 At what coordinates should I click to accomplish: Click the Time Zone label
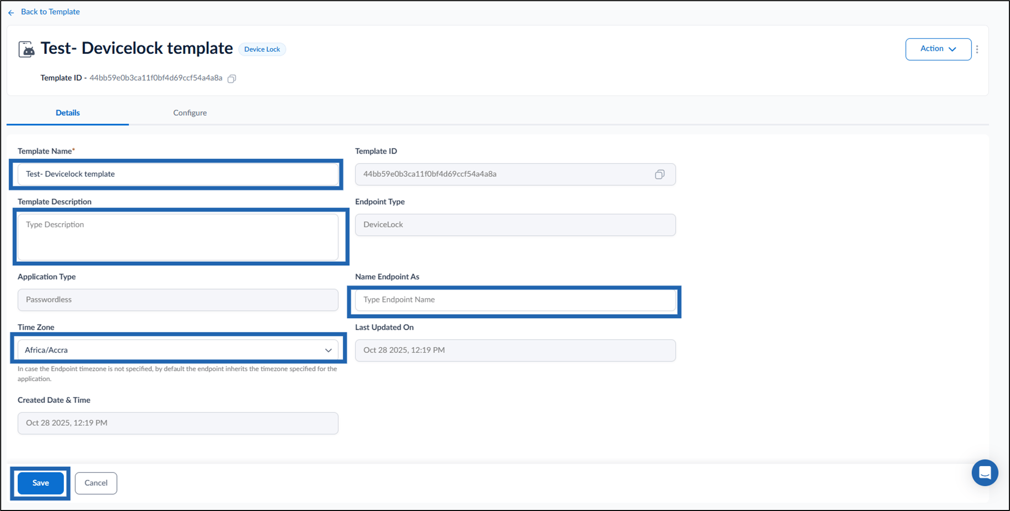pyautogui.click(x=36, y=327)
